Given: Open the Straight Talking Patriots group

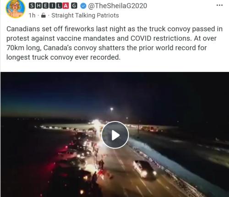Looking at the screenshot, I should pos(85,16).
